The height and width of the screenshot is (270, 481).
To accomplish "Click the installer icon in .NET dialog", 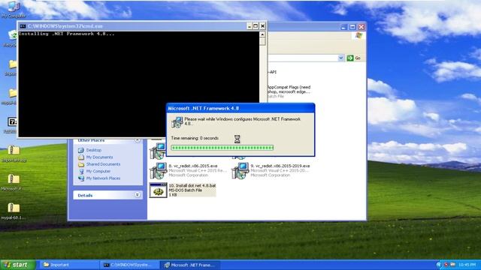I will (x=177, y=121).
